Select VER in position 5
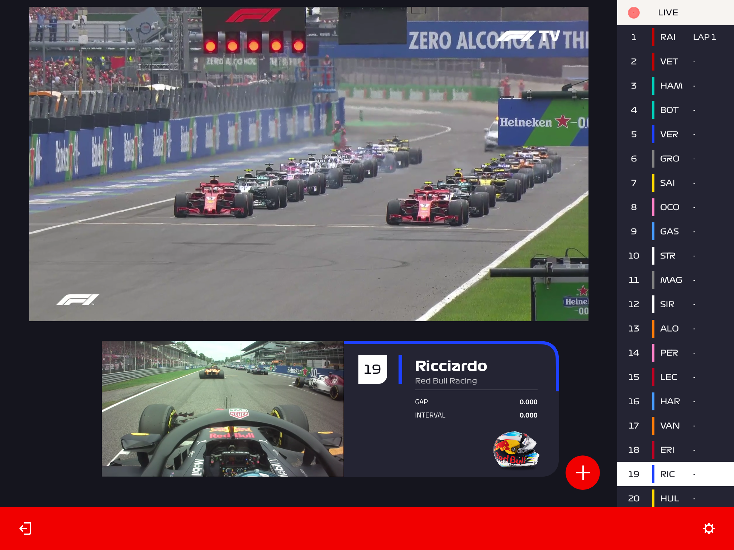 tap(669, 134)
